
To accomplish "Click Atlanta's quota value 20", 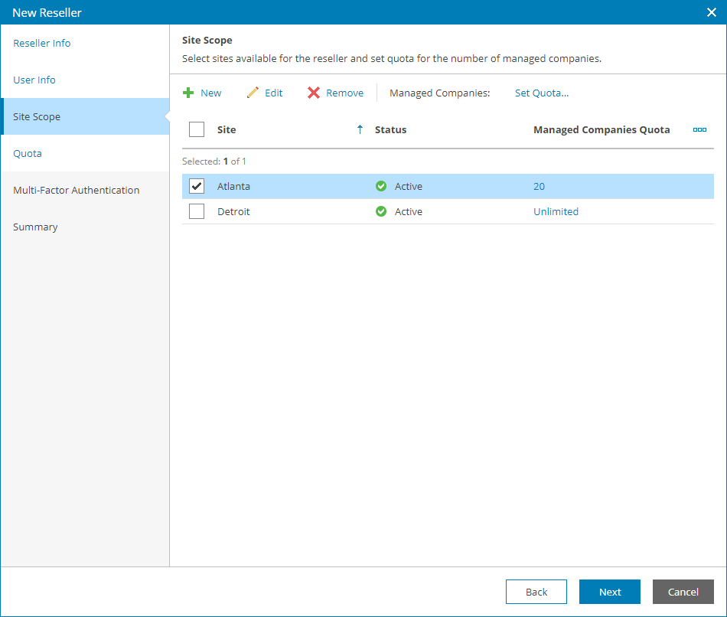I will pyautogui.click(x=540, y=187).
